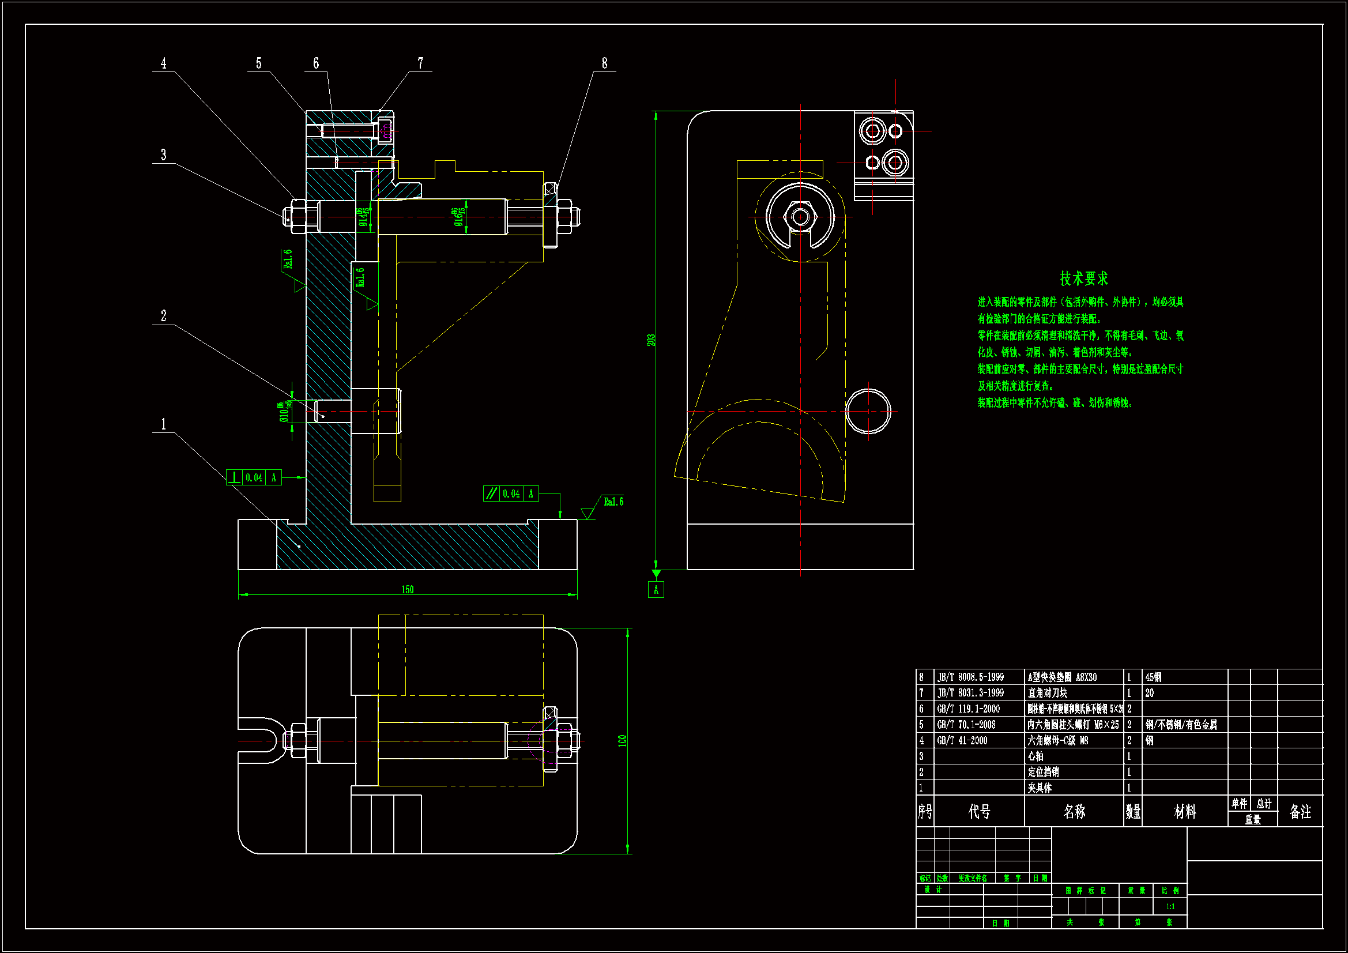
Task: Click the 材料 column header
Action: tap(1185, 812)
